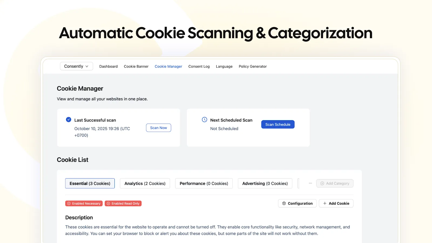This screenshot has height=243, width=432.
Task: Click the blue checkmark scan status icon
Action: [69, 120]
